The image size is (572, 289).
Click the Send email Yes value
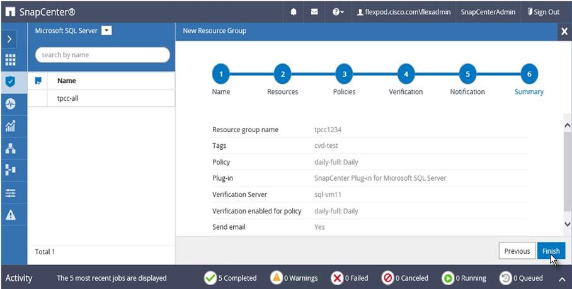[x=319, y=227]
